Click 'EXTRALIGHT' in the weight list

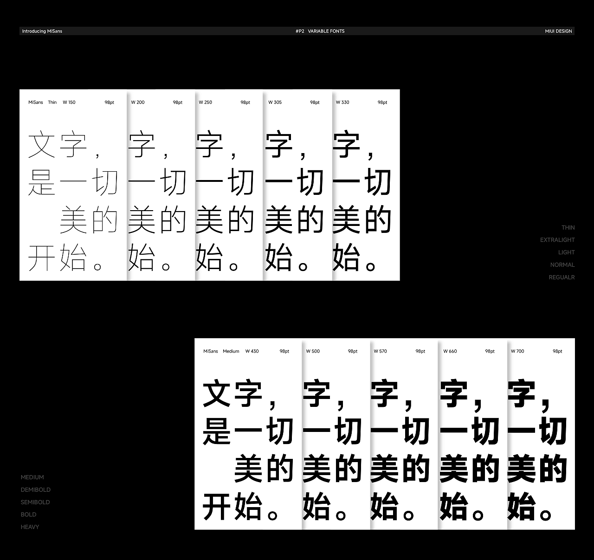557,240
